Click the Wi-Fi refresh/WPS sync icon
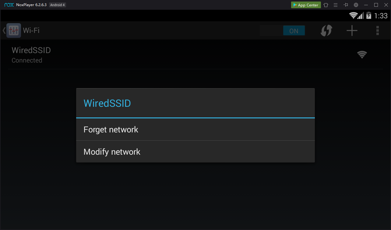 click(326, 31)
